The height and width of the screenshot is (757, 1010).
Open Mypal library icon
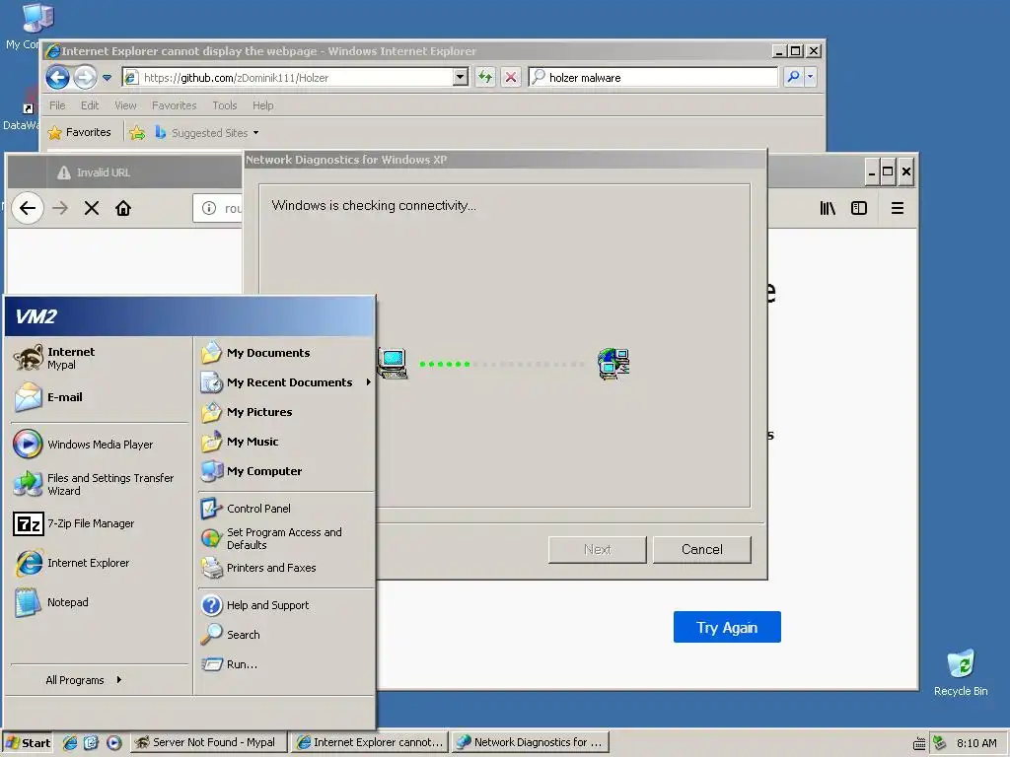click(x=828, y=208)
